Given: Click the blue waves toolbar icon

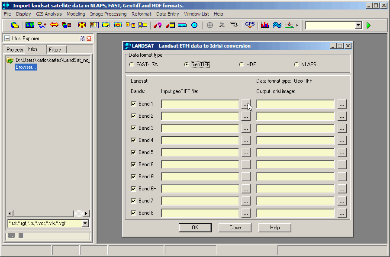Looking at the screenshot, I should click(277, 25).
